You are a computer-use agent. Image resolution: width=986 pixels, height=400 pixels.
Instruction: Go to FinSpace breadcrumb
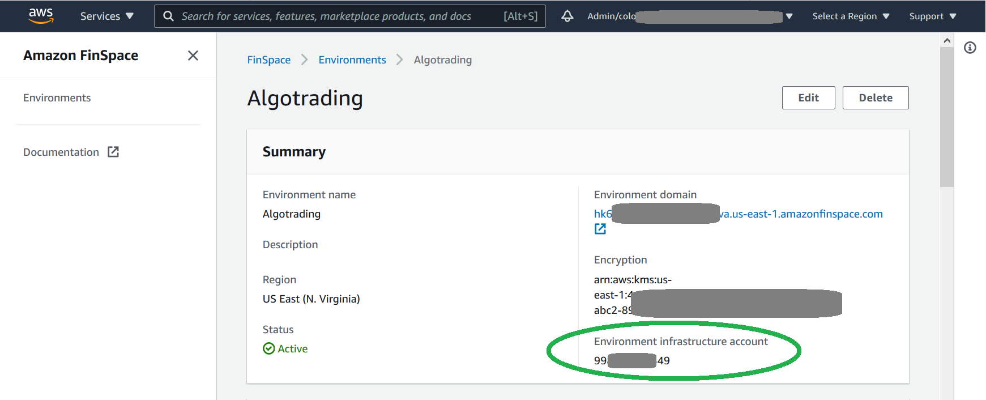268,60
